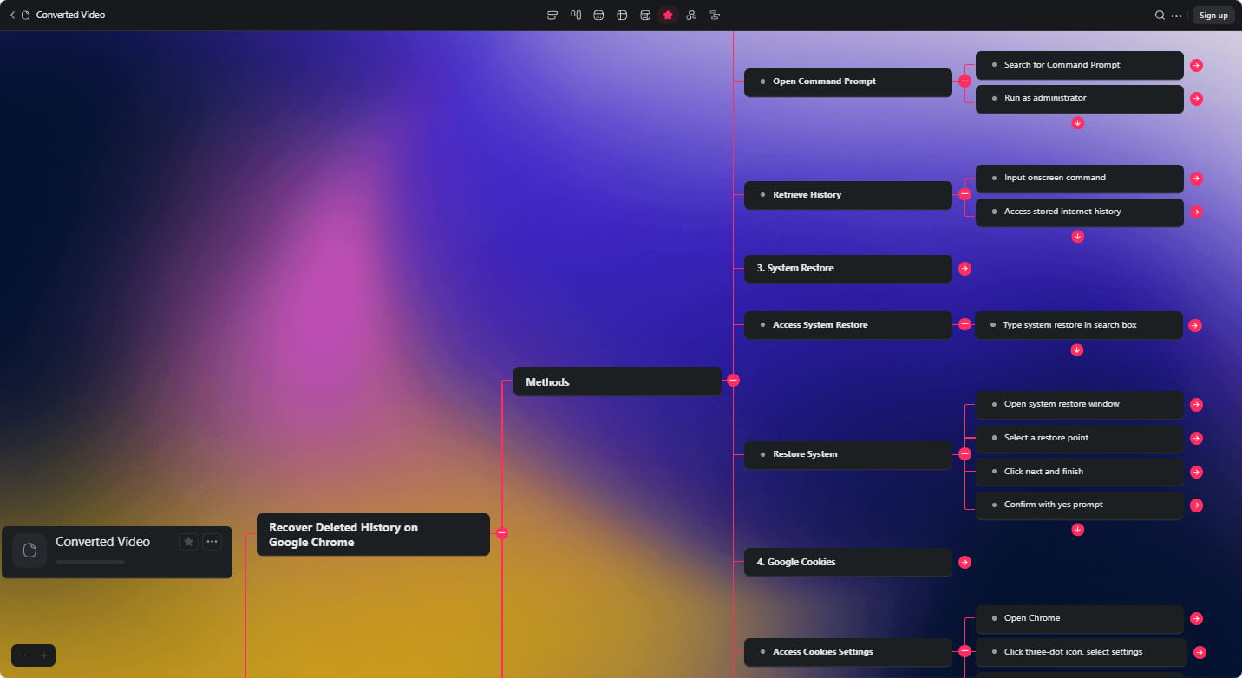Click the document icon beside the title
Image resolution: width=1242 pixels, height=678 pixels.
click(26, 15)
